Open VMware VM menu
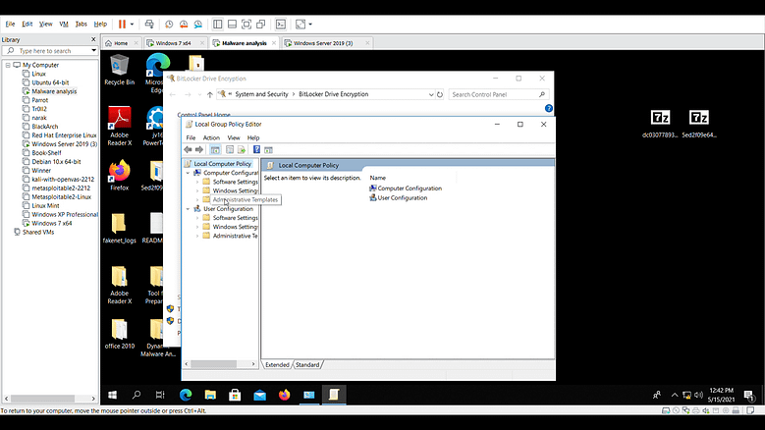The image size is (765, 430). (x=64, y=24)
